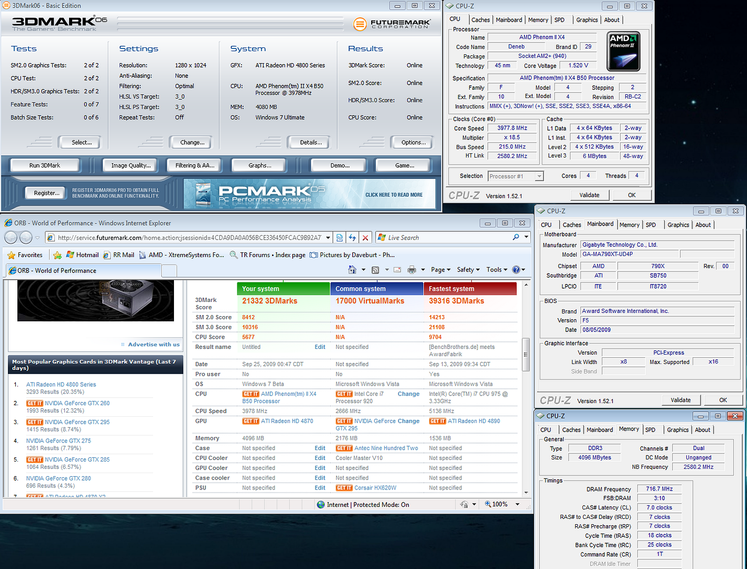Image resolution: width=747 pixels, height=569 pixels.
Task: Click GET IT badge beside ATI Radeon HD 4890
Action: [x=438, y=421]
